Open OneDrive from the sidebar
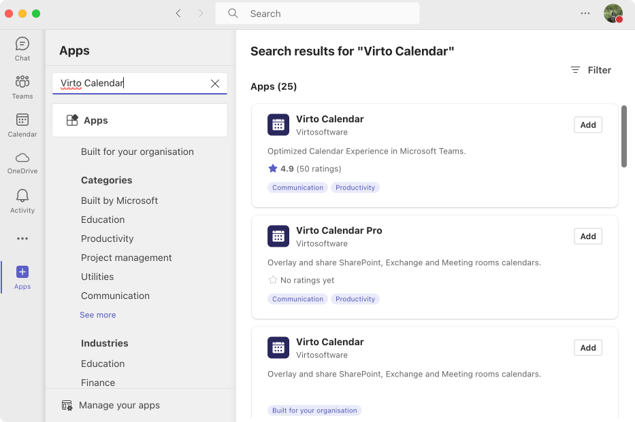Screen dimensions: 635x422 (x=22, y=163)
